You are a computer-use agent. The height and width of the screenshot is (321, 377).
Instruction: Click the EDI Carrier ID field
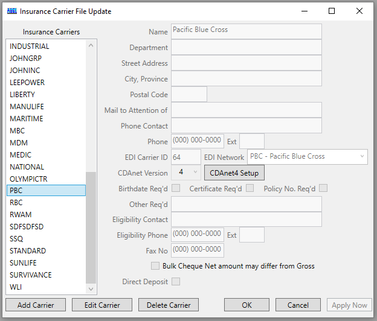point(186,157)
